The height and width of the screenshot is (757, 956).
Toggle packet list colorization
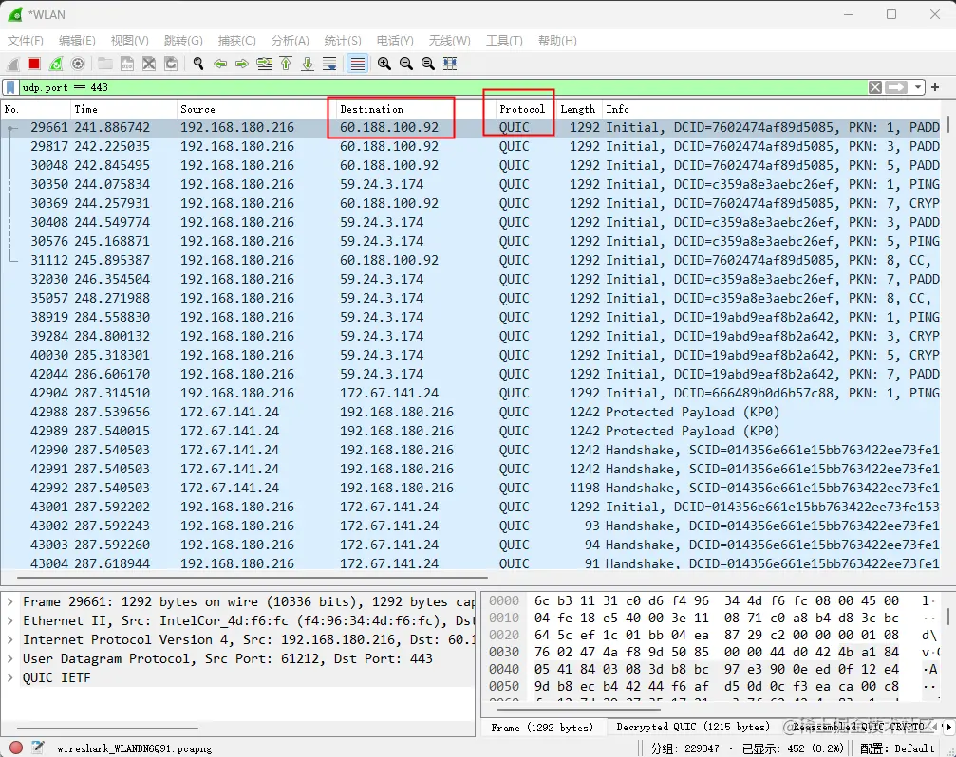tap(358, 64)
